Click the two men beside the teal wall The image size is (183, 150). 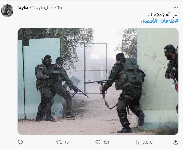55,88
